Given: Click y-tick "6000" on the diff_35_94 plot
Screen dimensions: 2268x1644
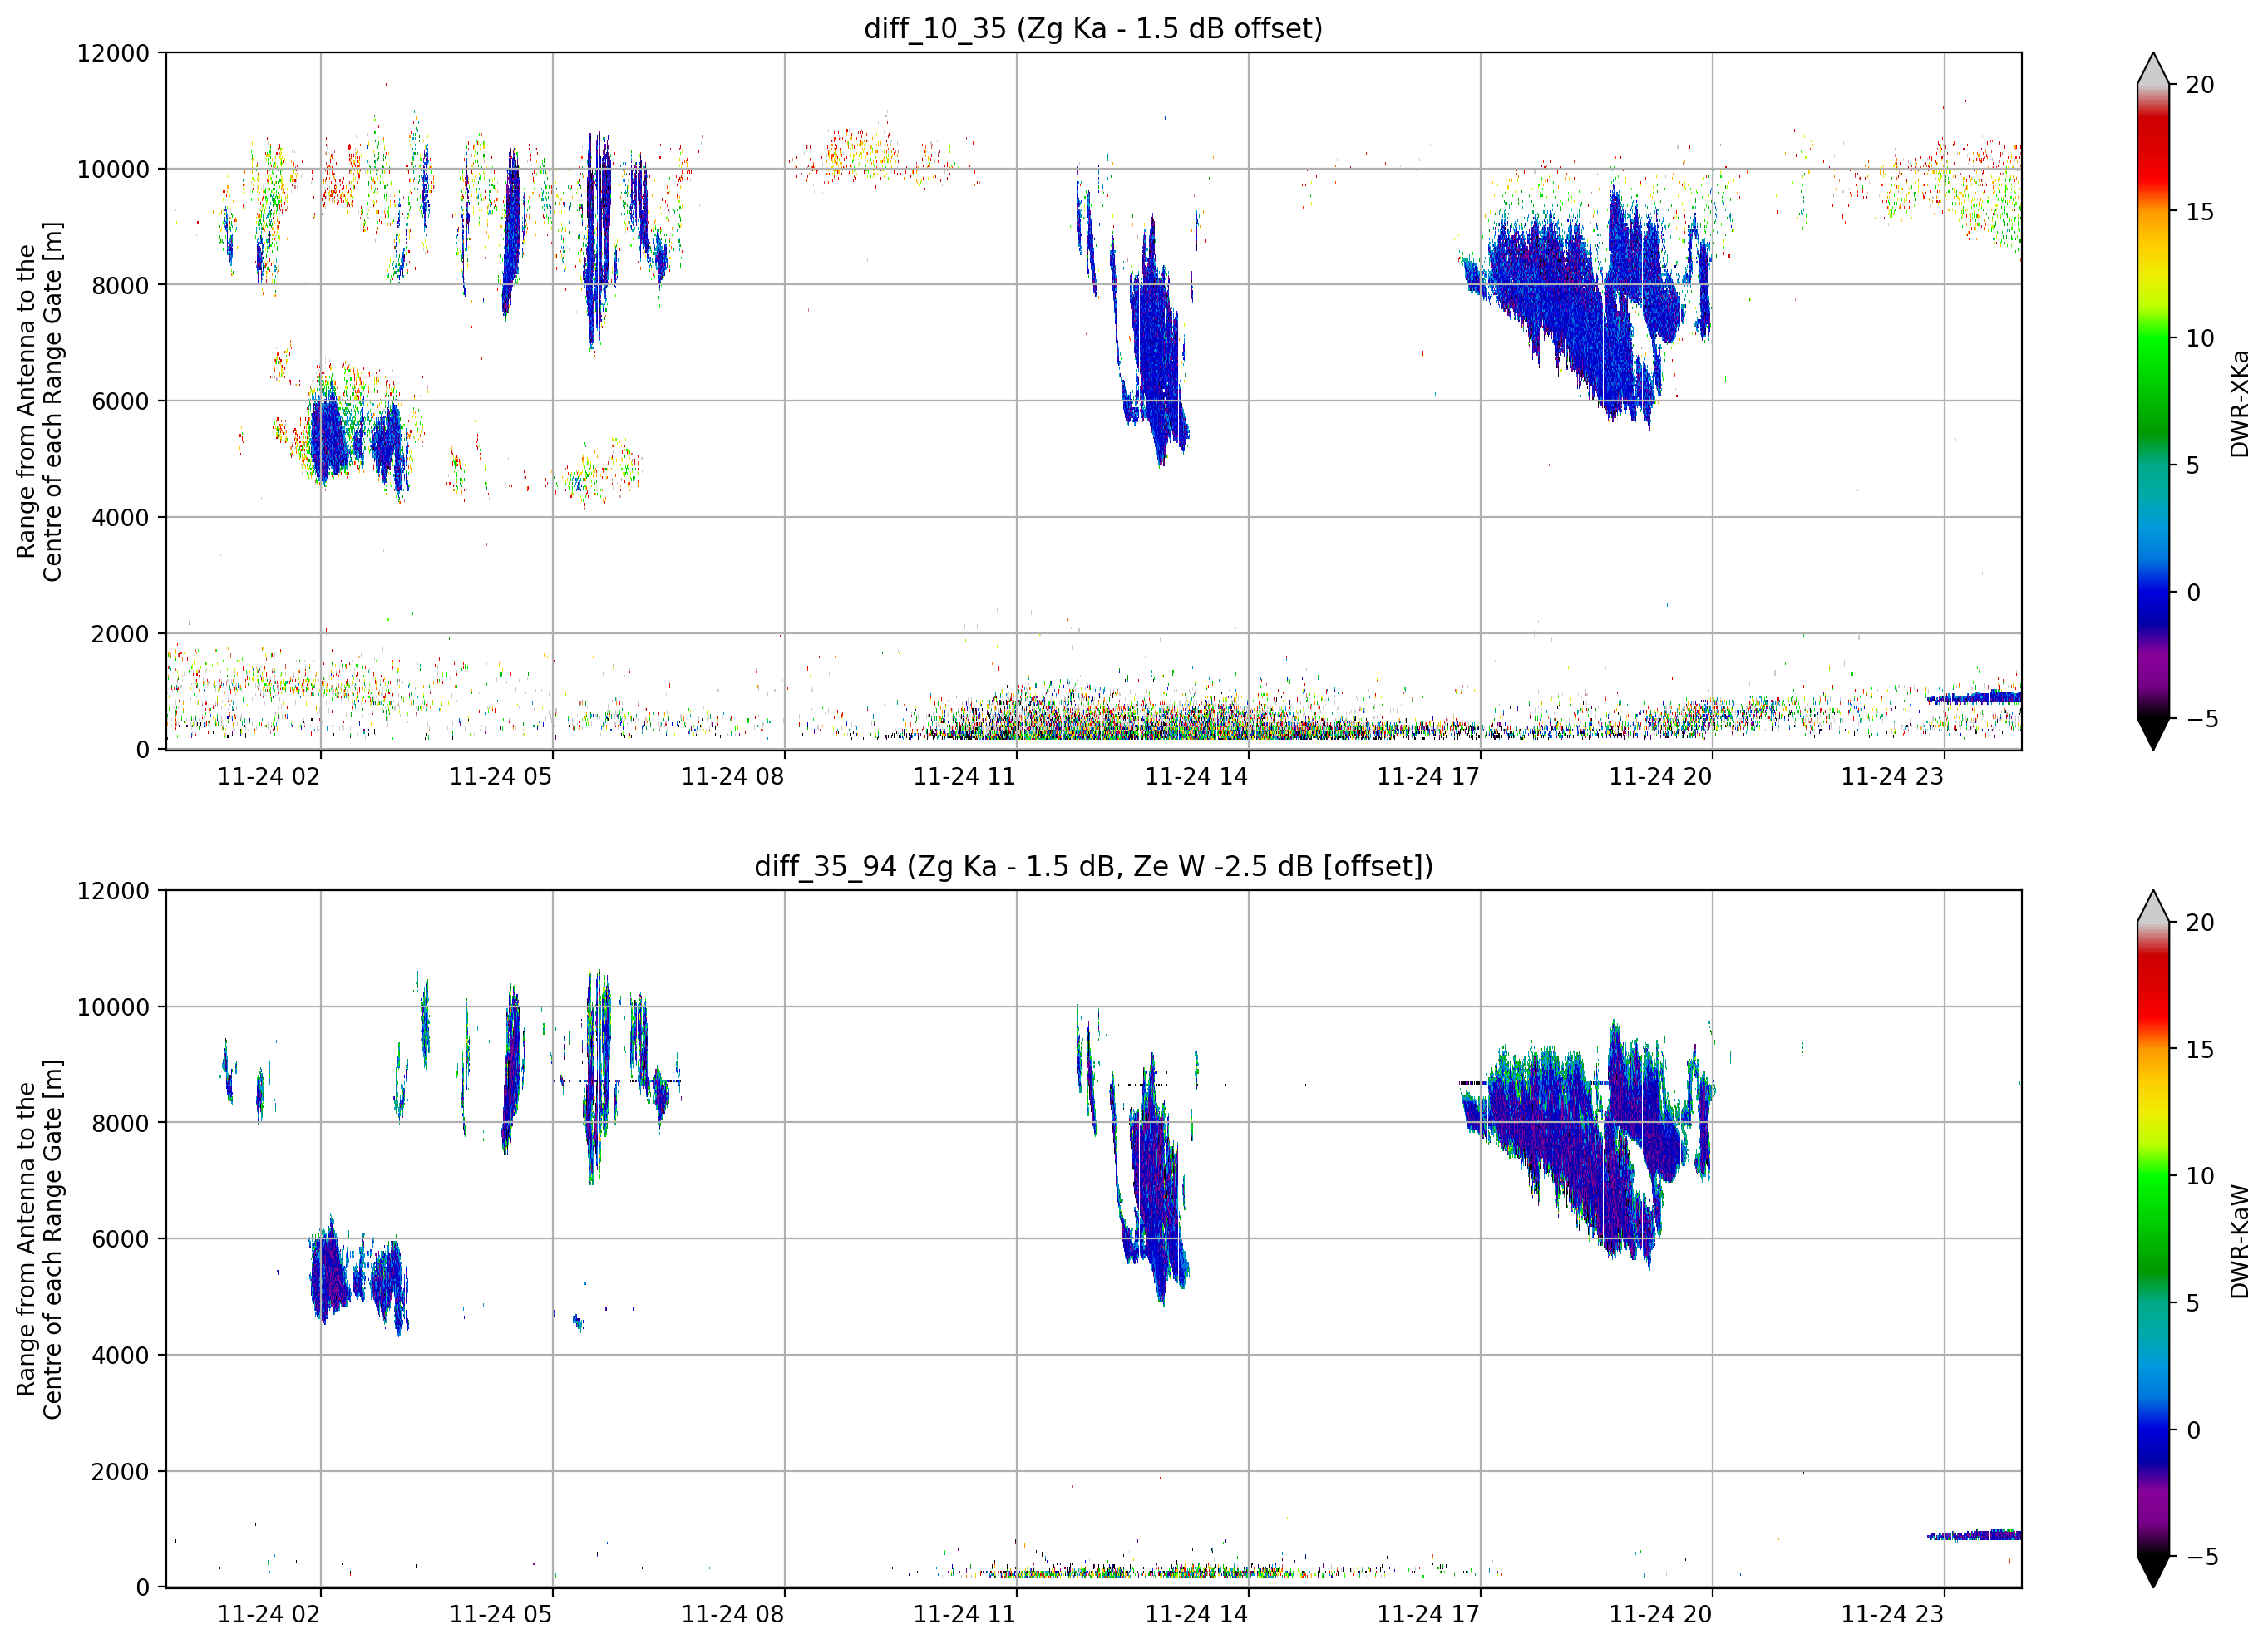Looking at the screenshot, I should [120, 1240].
